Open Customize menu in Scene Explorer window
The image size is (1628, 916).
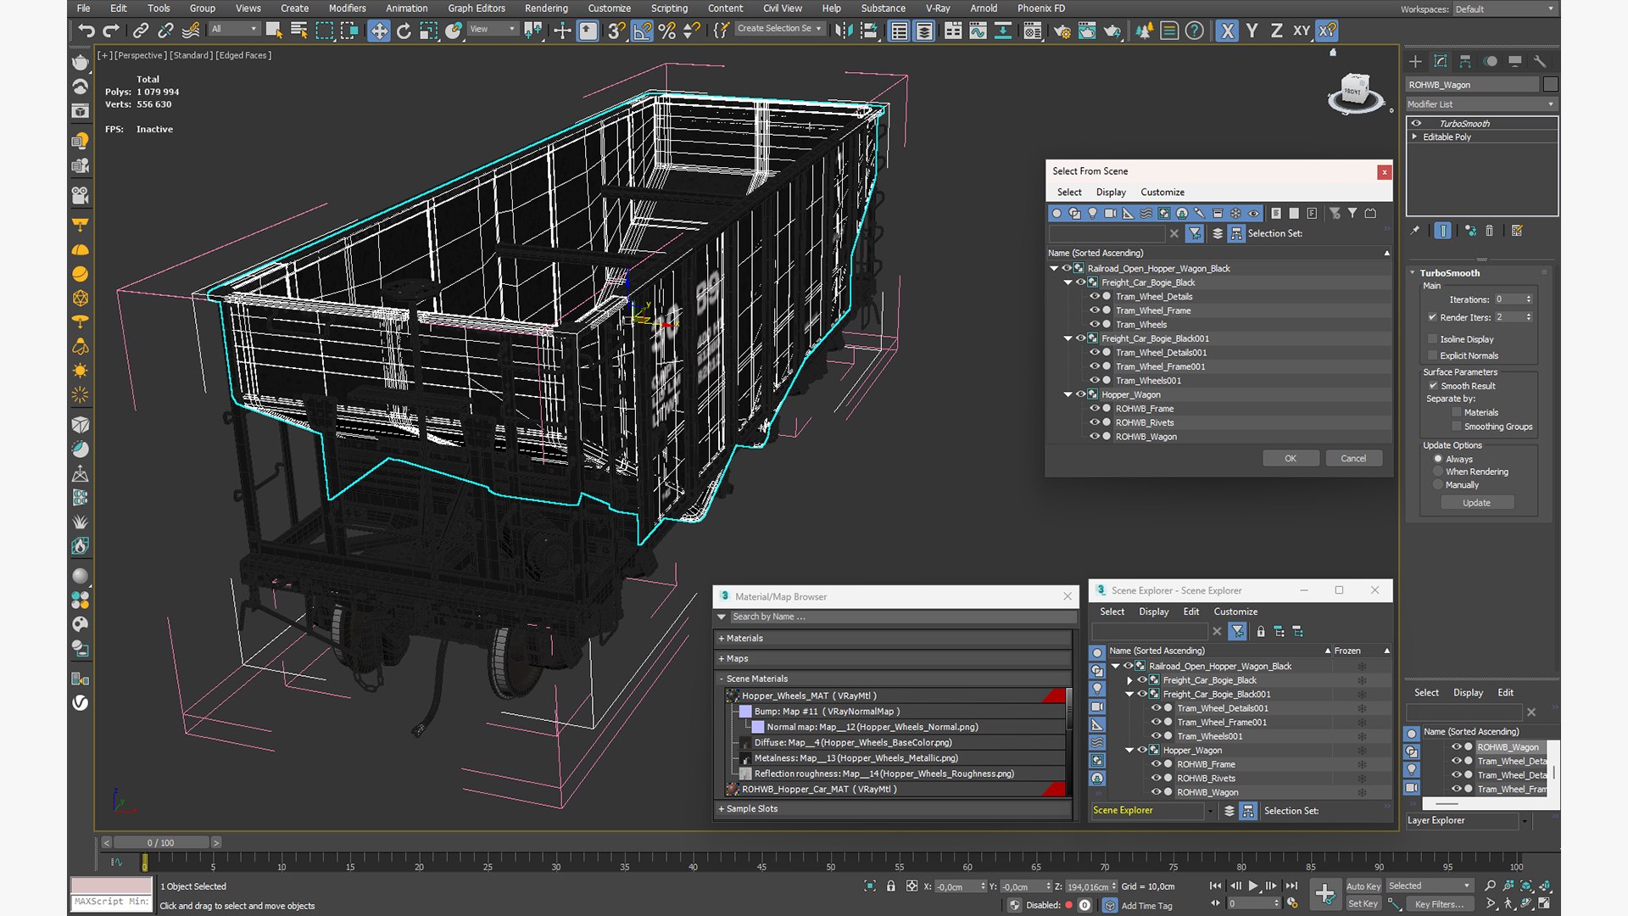click(1235, 612)
